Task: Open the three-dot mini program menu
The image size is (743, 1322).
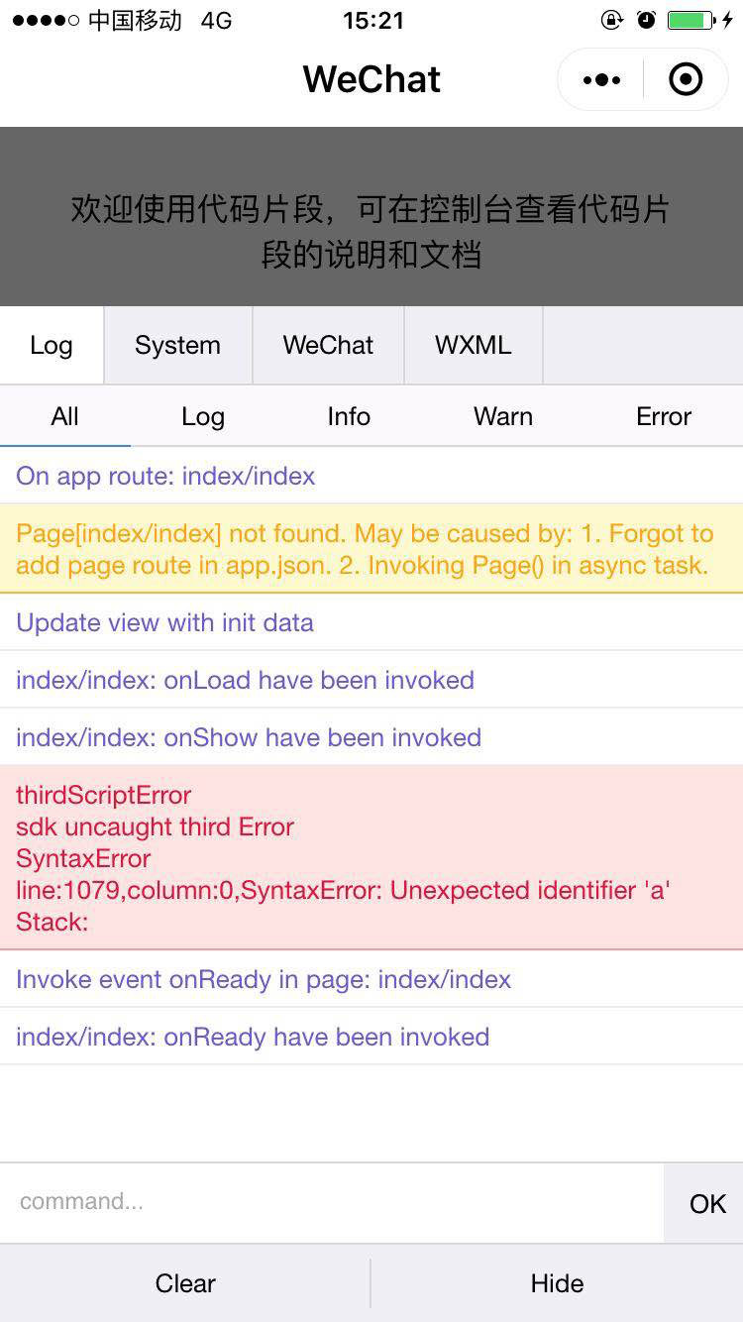Action: (601, 79)
